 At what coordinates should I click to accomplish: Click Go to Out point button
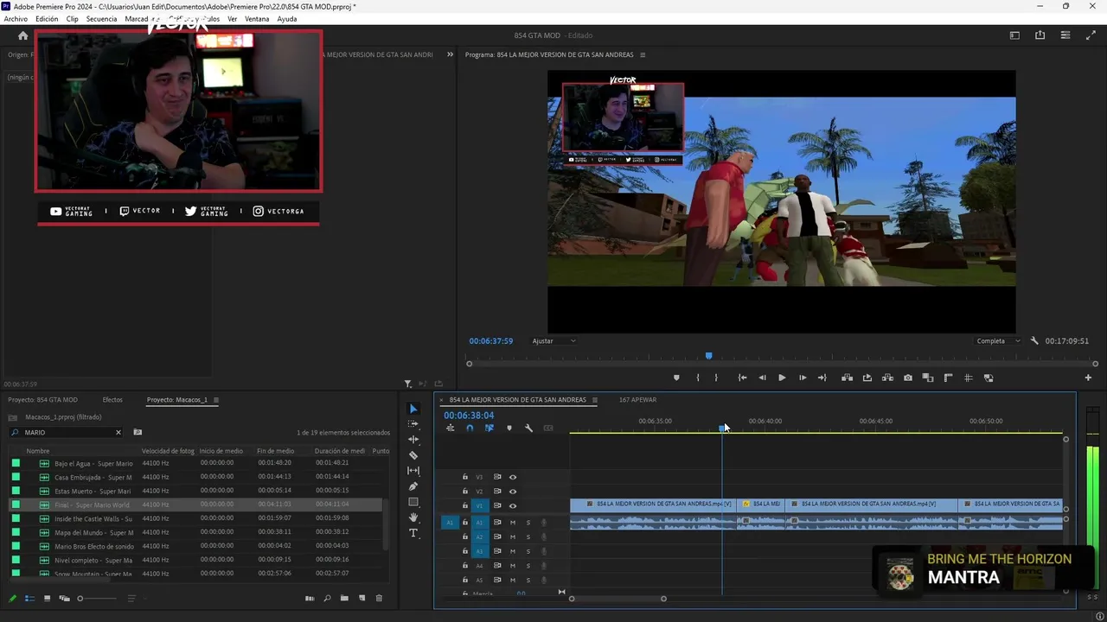pyautogui.click(x=822, y=378)
